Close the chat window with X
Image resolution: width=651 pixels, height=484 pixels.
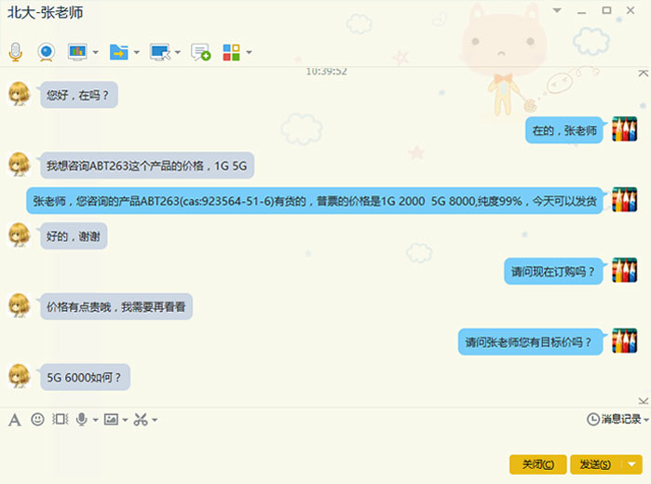tap(631, 10)
